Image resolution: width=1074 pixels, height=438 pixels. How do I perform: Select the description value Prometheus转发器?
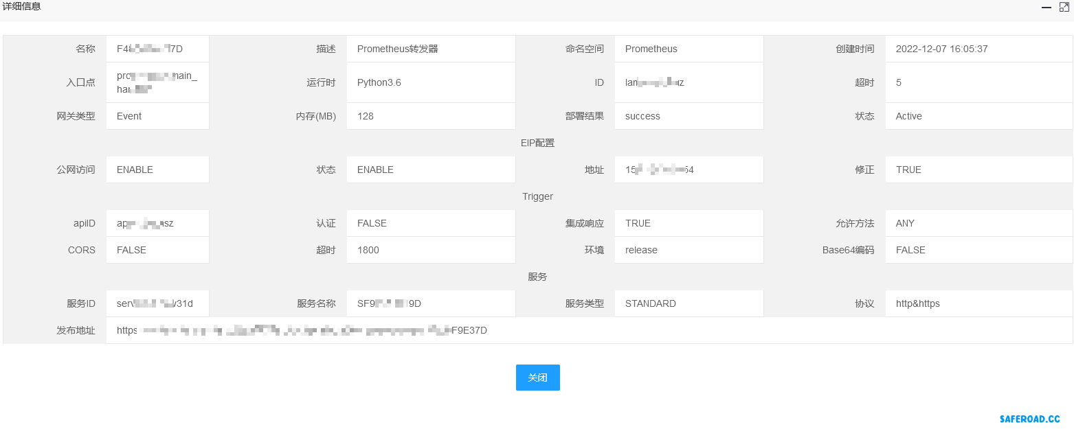(398, 49)
